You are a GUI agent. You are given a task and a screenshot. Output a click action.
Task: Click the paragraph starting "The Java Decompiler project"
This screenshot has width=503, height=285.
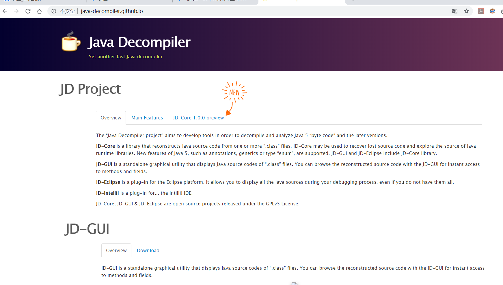click(242, 135)
